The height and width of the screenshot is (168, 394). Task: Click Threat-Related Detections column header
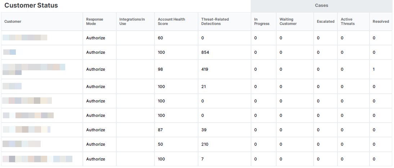coord(215,22)
